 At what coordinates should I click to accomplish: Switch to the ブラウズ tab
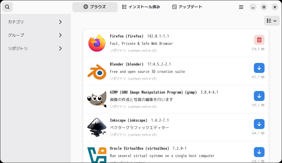tap(95, 7)
